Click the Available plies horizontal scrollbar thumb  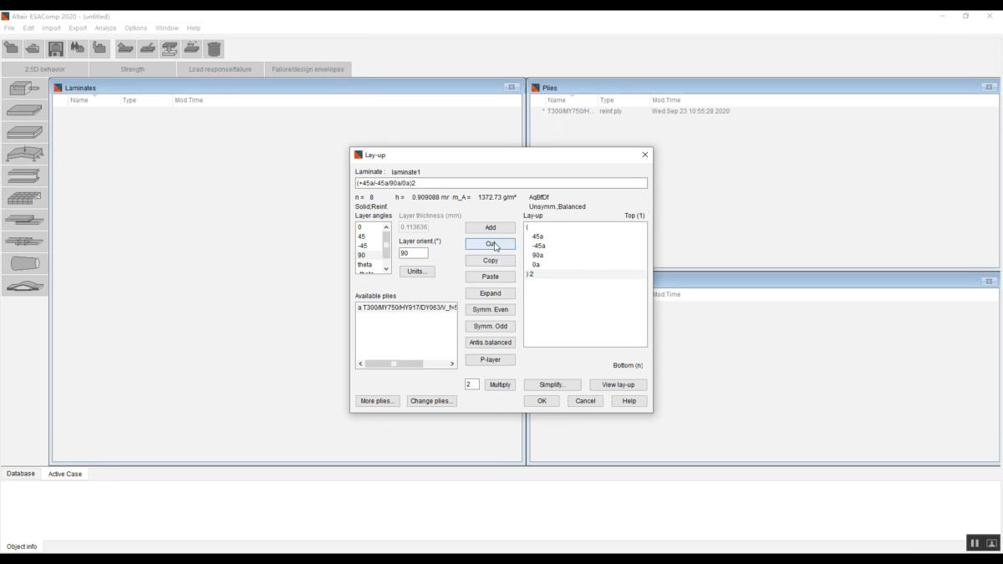pyautogui.click(x=395, y=363)
